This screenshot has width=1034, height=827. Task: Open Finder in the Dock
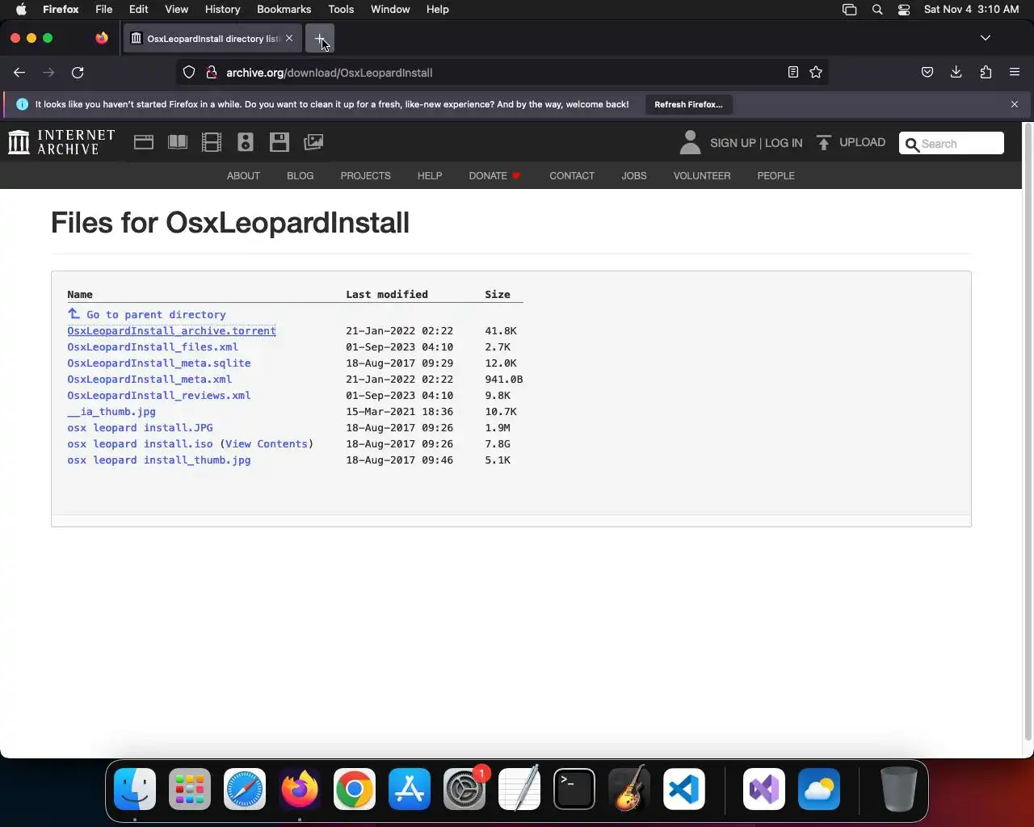135,789
